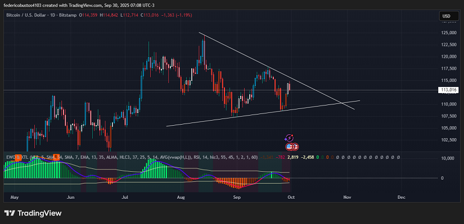Click the indicator value −782
The image size is (464, 224).
280,157
